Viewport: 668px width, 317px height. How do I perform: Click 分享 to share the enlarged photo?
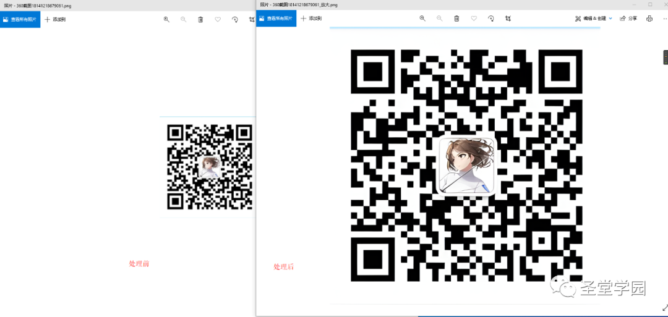(x=628, y=19)
